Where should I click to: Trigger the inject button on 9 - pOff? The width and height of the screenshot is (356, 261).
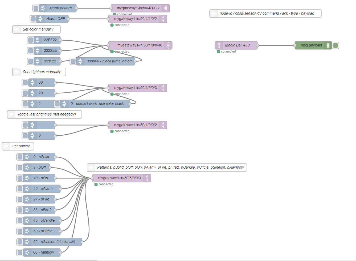tap(20, 168)
